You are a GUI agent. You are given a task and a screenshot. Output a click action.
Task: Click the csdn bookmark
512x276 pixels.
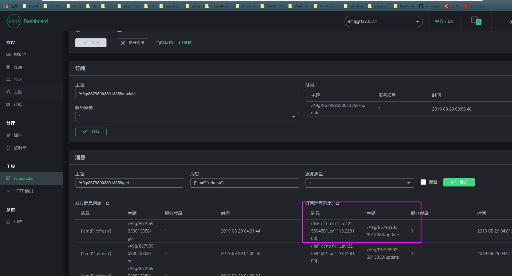coord(452,6)
